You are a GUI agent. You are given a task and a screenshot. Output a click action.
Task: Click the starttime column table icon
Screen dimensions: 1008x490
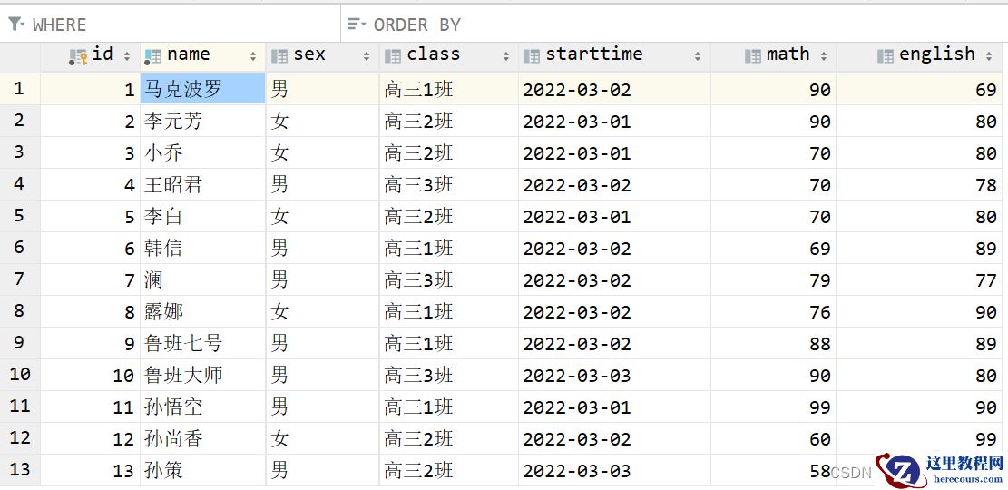pyautogui.click(x=532, y=55)
